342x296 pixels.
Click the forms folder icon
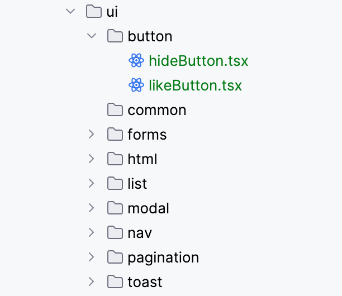115,135
